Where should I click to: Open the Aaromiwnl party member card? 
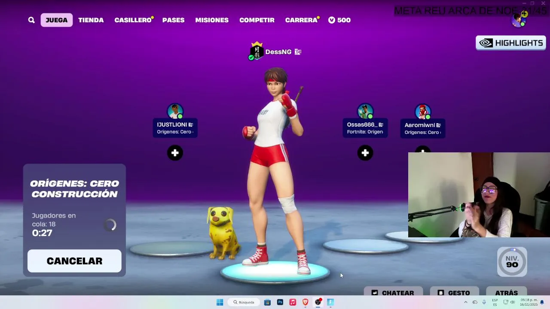pyautogui.click(x=422, y=128)
